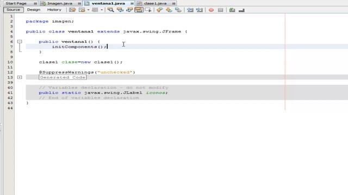Close the Imagen.java tab
This screenshot has width=348, height=195.
click(x=79, y=4)
